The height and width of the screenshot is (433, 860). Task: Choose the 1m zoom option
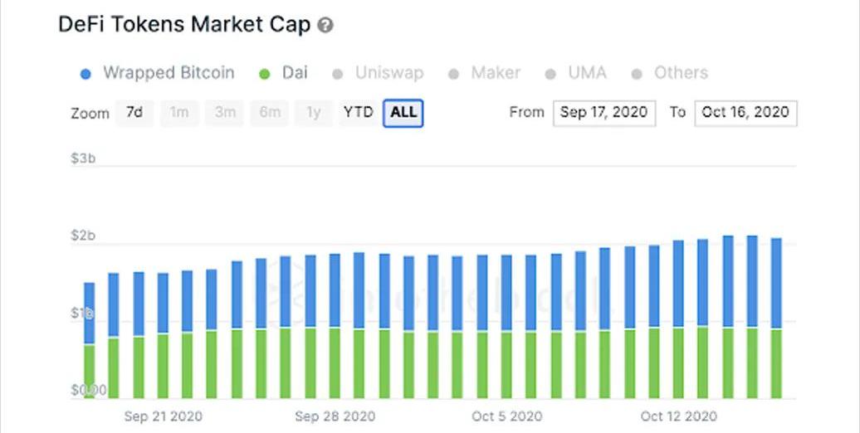pos(179,113)
